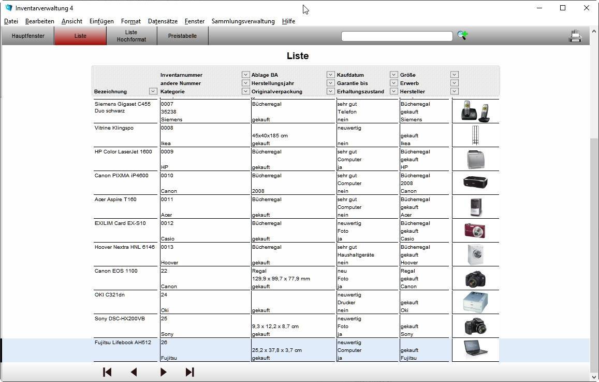Open the Sammlungsverwaltung menu

243,21
